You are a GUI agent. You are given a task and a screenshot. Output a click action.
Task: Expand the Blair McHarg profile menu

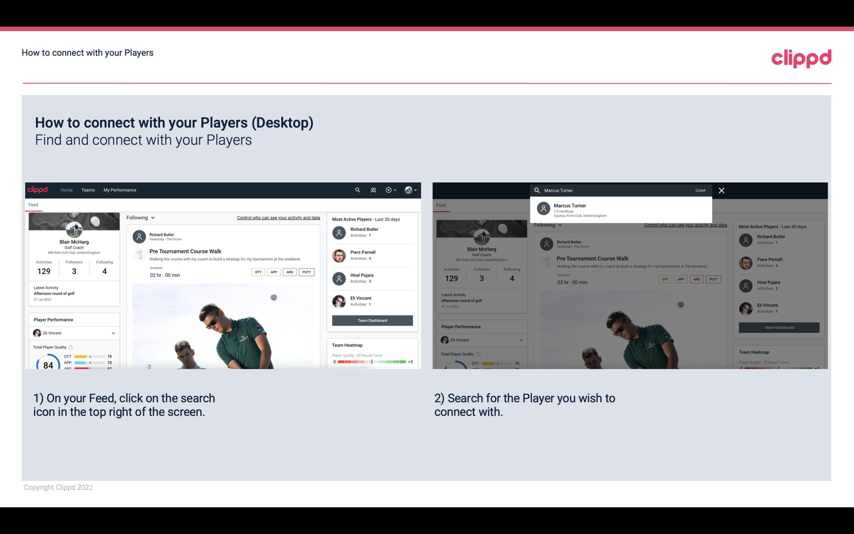click(411, 189)
